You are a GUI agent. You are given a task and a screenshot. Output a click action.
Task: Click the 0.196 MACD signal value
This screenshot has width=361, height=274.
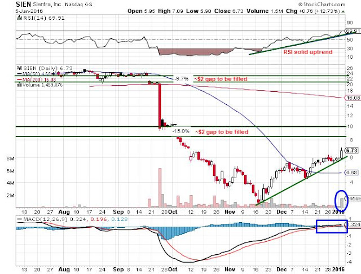coord(99,219)
